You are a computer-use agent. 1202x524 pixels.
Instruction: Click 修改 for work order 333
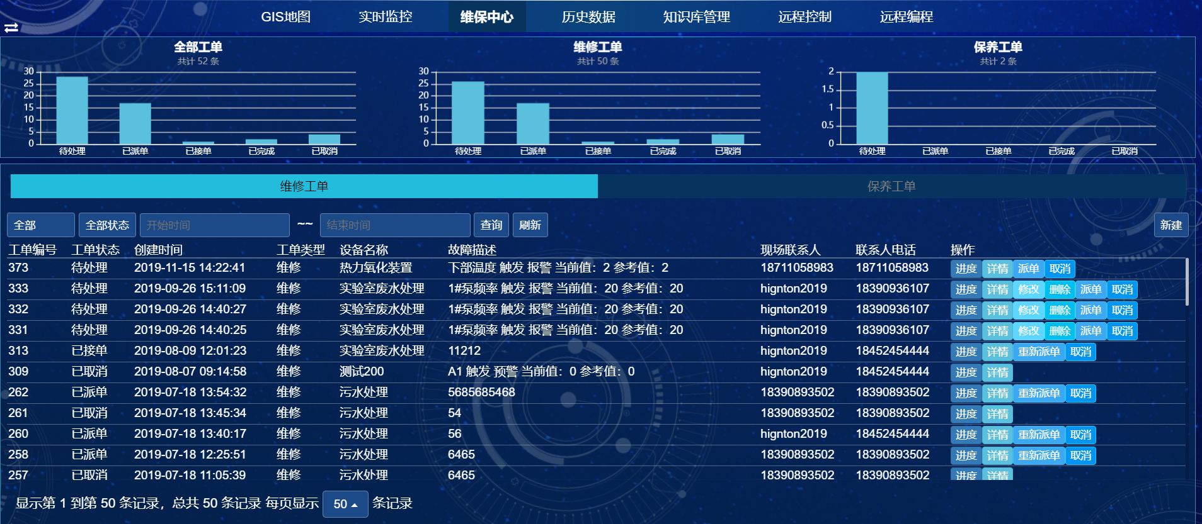[1029, 289]
